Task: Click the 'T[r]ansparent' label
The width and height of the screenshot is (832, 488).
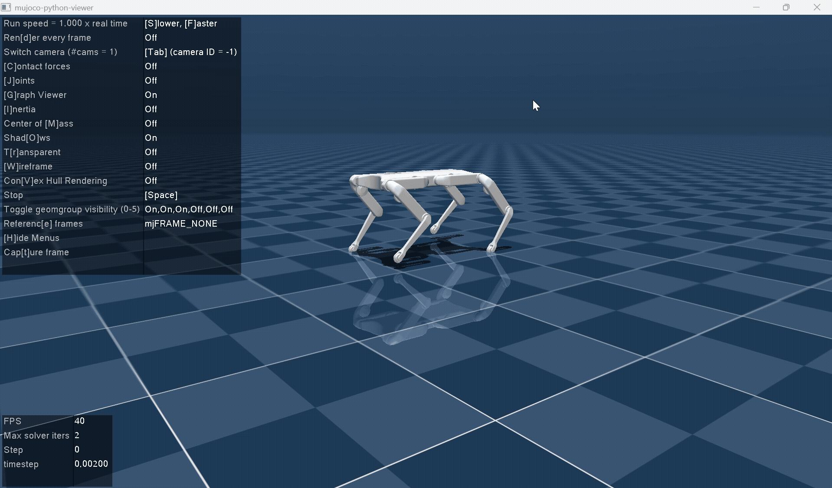Action: click(x=32, y=152)
